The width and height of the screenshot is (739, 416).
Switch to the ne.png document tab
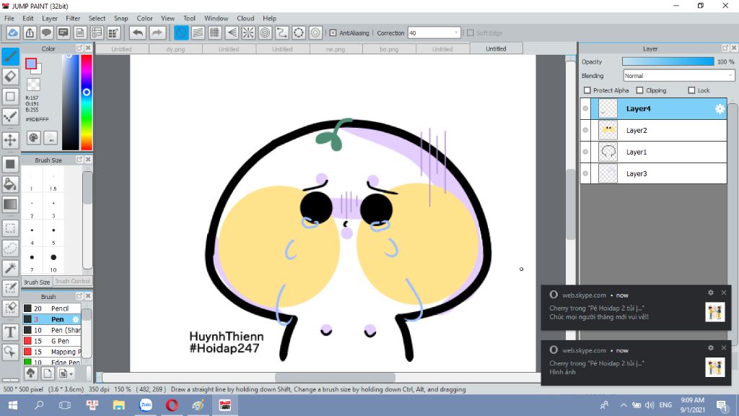click(336, 49)
